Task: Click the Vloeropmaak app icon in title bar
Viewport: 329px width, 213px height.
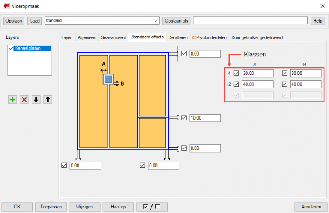Action: 6,6
